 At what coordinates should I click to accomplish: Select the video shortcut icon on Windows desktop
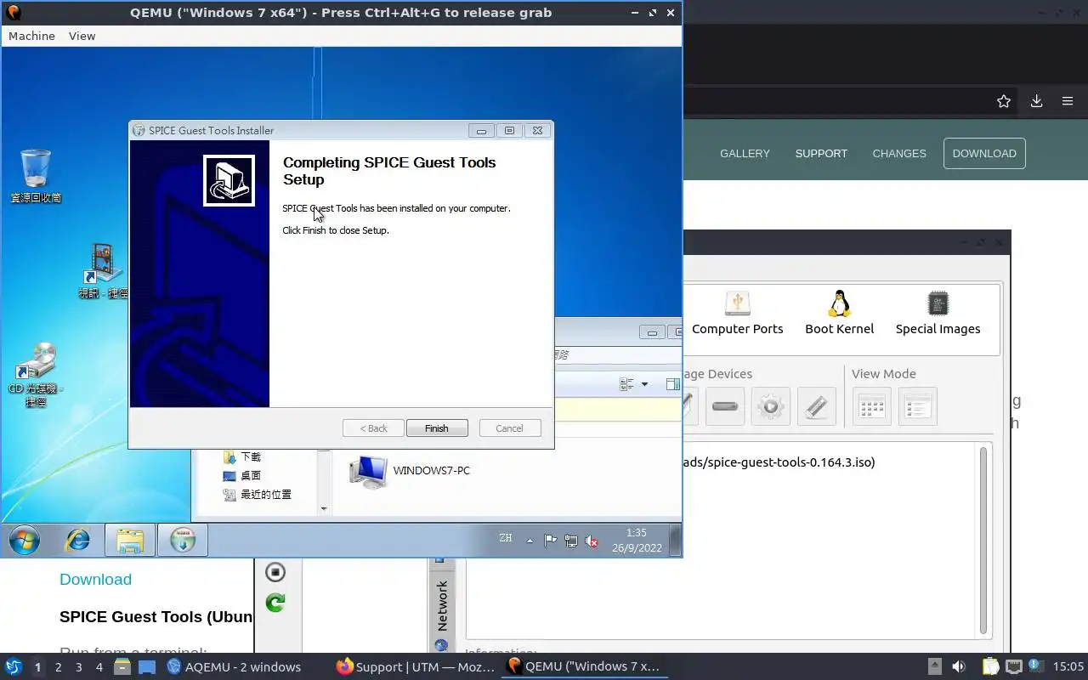click(103, 270)
